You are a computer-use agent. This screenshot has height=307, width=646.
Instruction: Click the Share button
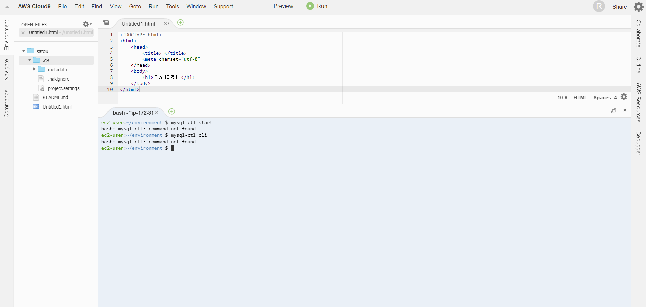pyautogui.click(x=619, y=6)
